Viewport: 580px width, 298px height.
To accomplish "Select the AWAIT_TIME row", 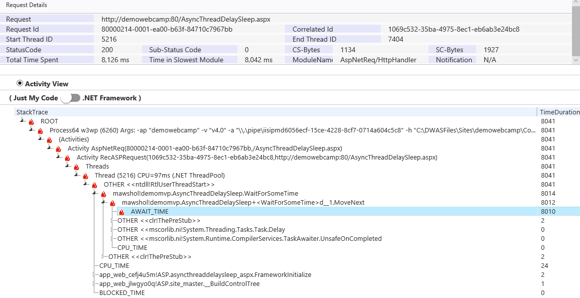I will (x=348, y=212).
